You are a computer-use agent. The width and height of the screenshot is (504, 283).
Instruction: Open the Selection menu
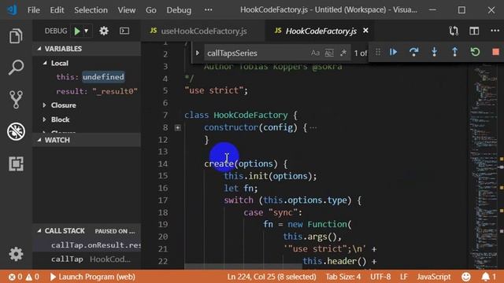tap(91, 10)
